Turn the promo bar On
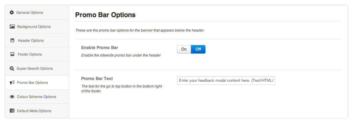This screenshot has width=353, height=123. pyautogui.click(x=184, y=49)
